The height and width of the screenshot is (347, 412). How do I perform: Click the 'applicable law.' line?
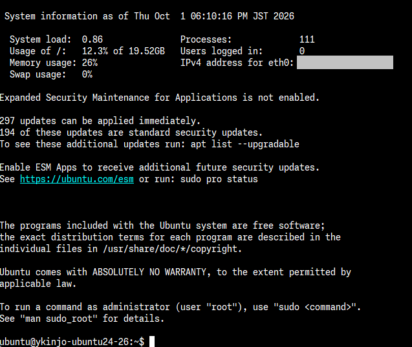pyautogui.click(x=38, y=284)
